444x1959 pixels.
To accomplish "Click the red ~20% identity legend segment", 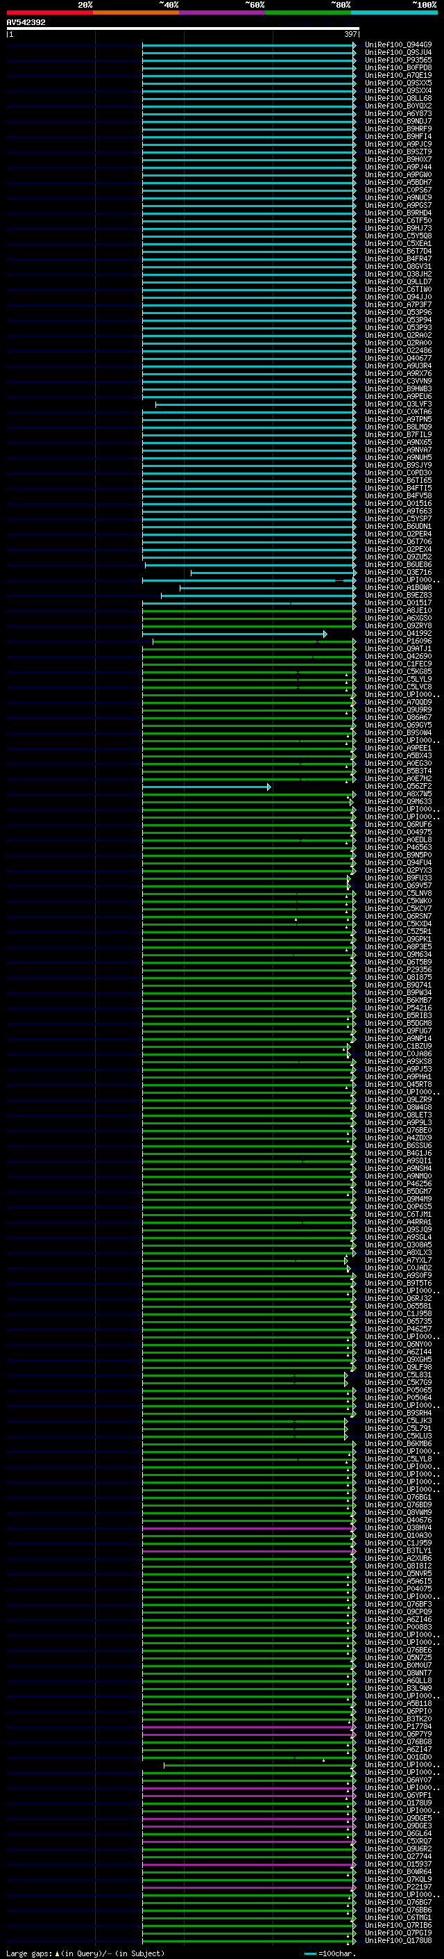I will tap(49, 13).
